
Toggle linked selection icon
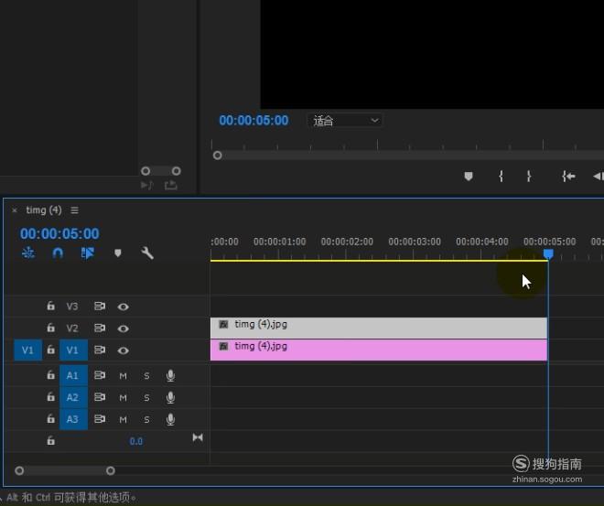pyautogui.click(x=88, y=253)
